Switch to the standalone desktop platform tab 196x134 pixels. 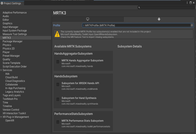88,19
